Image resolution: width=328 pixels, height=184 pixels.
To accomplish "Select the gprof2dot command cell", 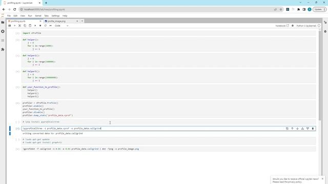I will (169, 149).
